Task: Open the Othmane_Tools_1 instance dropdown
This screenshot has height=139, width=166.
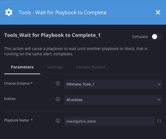Action: pos(113,84)
